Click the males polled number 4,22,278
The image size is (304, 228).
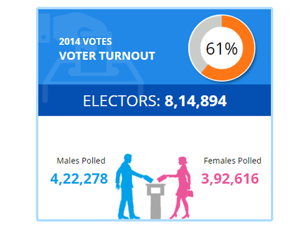(x=79, y=178)
